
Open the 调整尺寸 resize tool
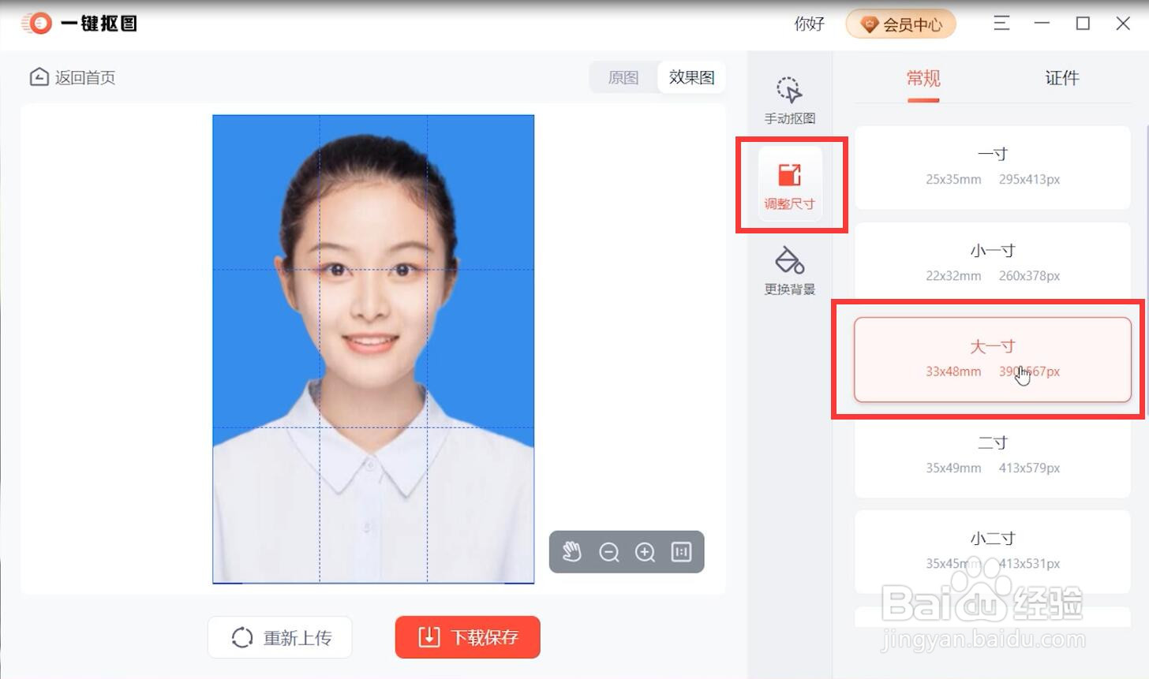coord(791,184)
